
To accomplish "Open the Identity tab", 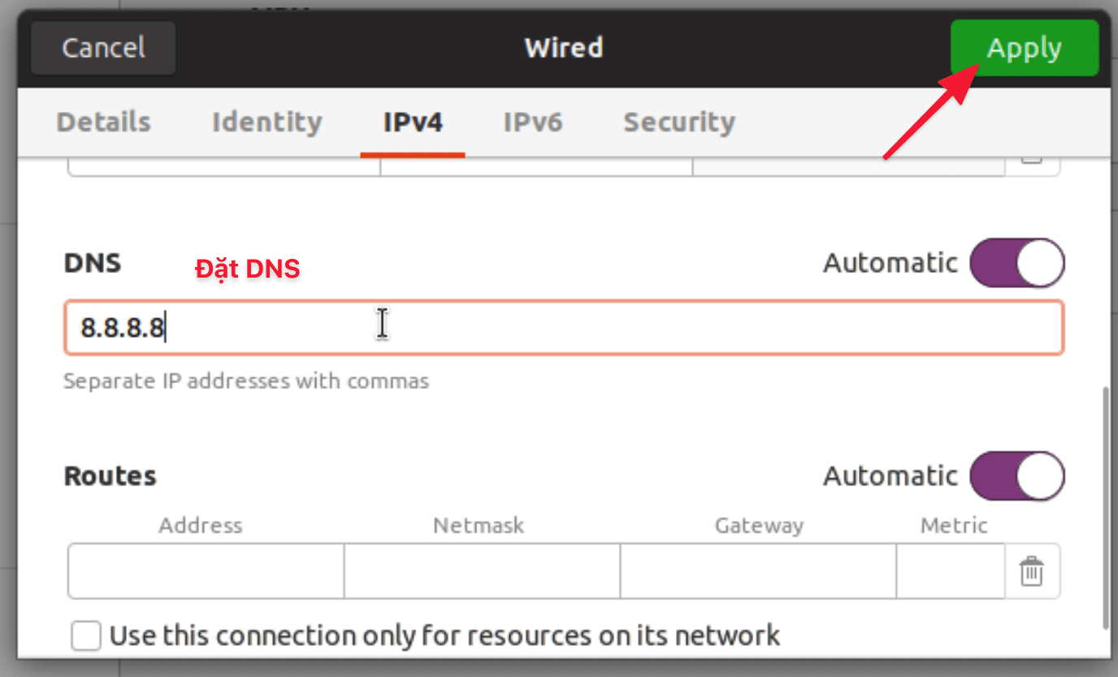I will 266,122.
